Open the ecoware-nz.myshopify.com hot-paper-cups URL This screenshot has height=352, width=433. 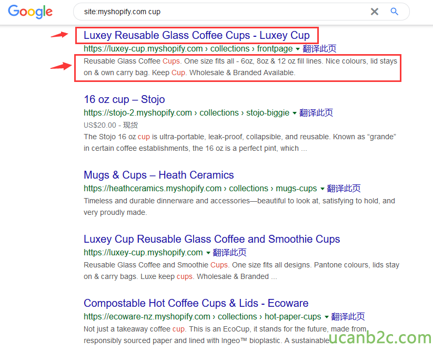(x=203, y=317)
